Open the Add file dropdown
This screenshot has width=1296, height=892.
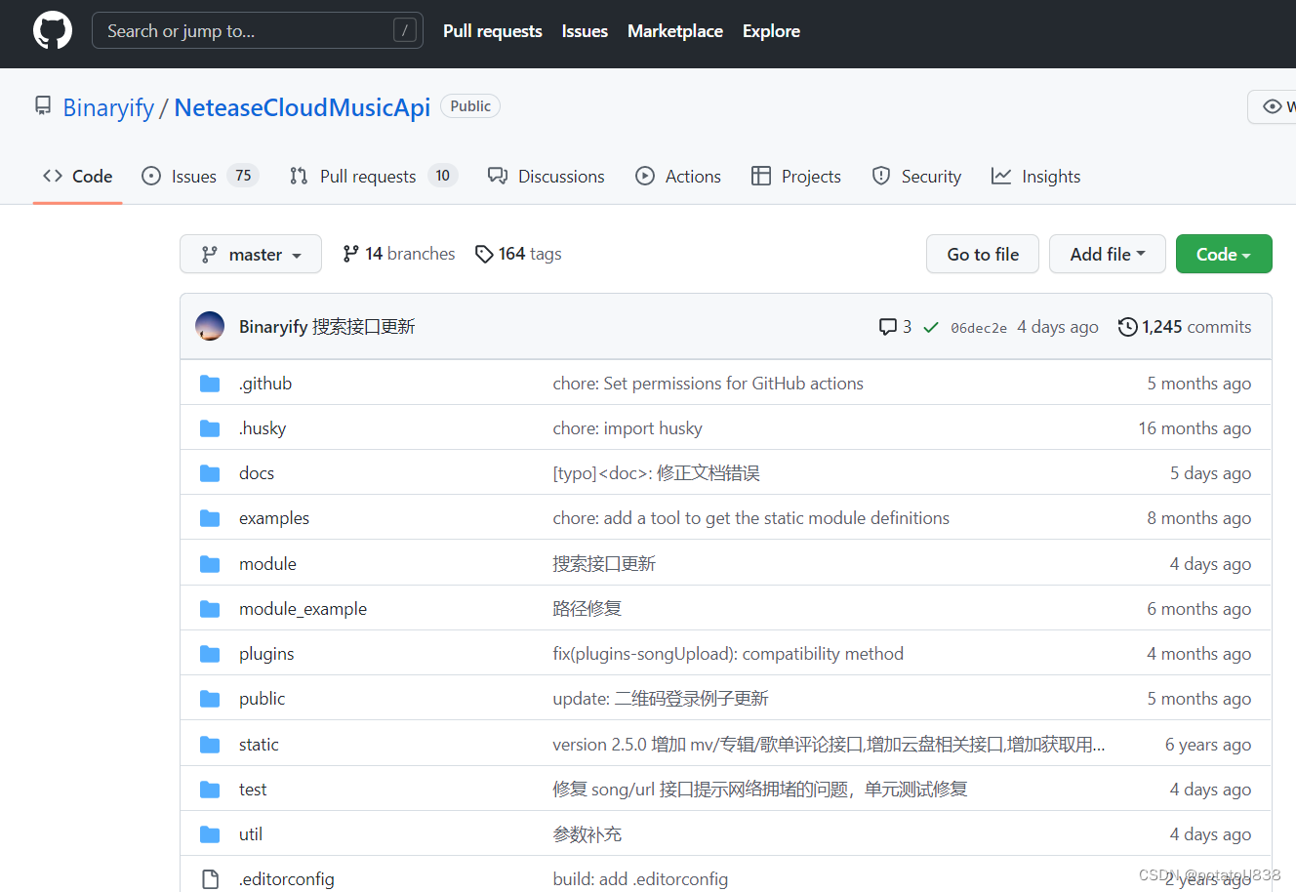(x=1107, y=254)
